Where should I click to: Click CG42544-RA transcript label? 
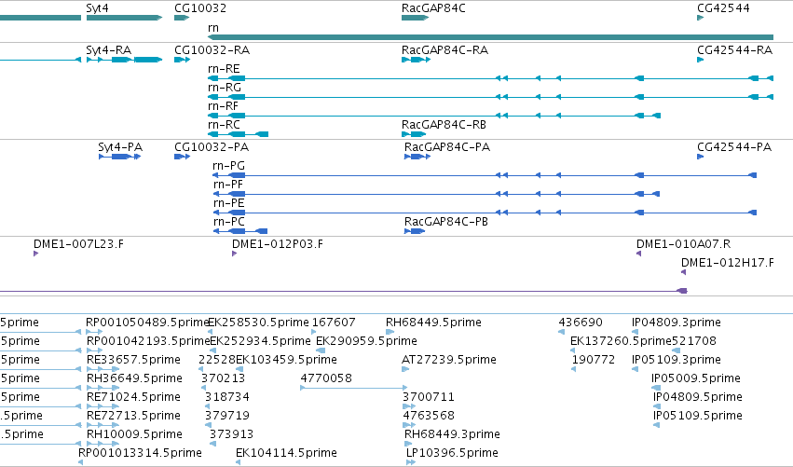[735, 50]
